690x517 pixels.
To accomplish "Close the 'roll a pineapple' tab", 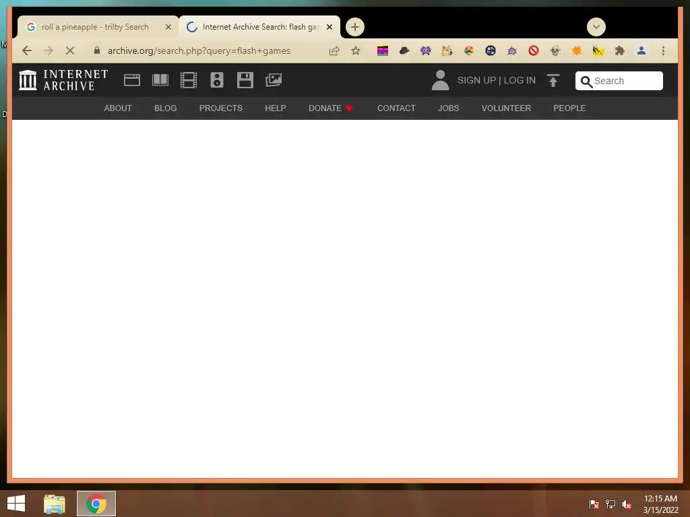I will [168, 27].
